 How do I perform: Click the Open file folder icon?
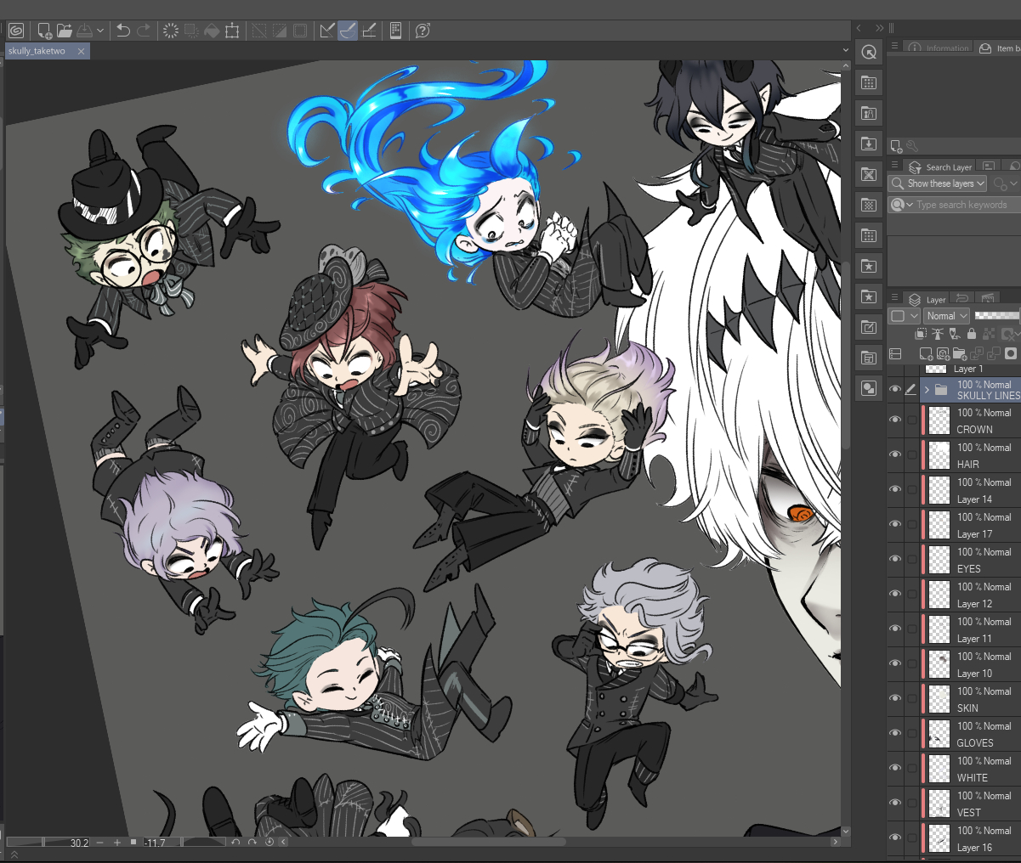(x=65, y=31)
